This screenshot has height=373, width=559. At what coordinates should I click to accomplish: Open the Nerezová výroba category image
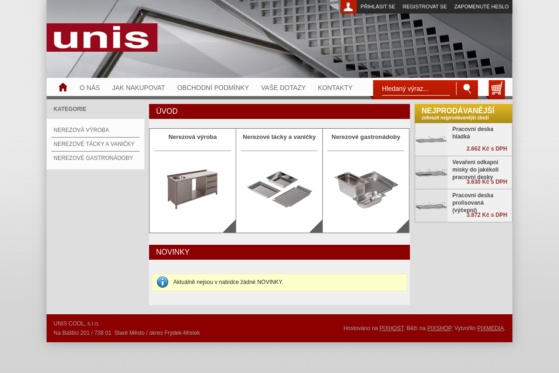click(192, 188)
